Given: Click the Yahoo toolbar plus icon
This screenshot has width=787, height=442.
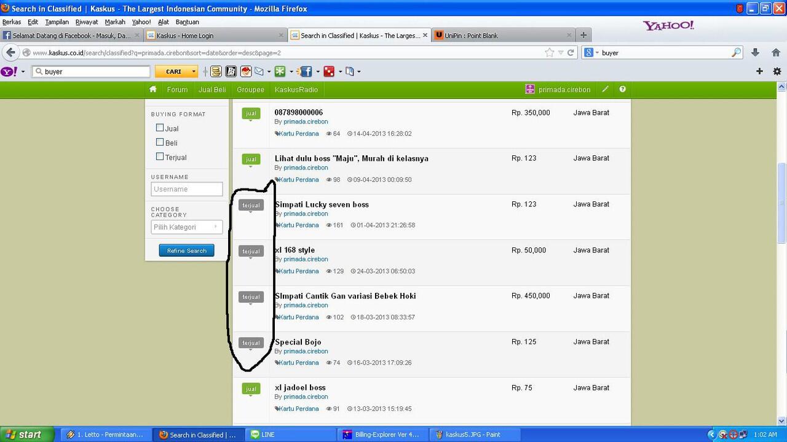Looking at the screenshot, I should [759, 71].
